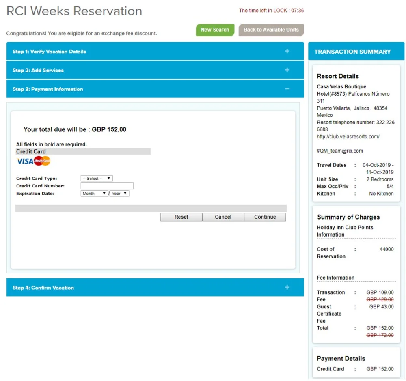The width and height of the screenshot is (406, 381).
Task: Expand Step 1 with its plus icon
Action: (x=287, y=51)
